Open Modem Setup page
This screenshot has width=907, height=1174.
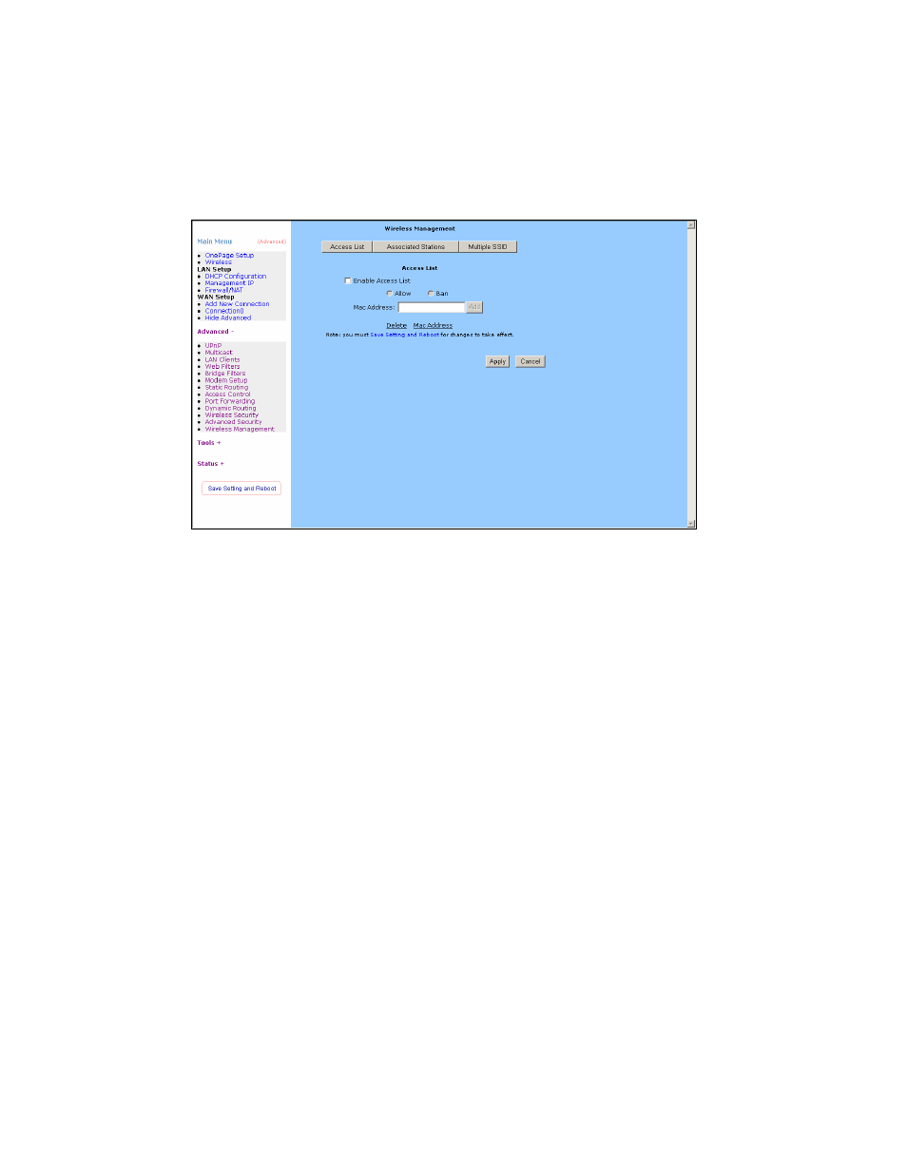click(x=226, y=380)
